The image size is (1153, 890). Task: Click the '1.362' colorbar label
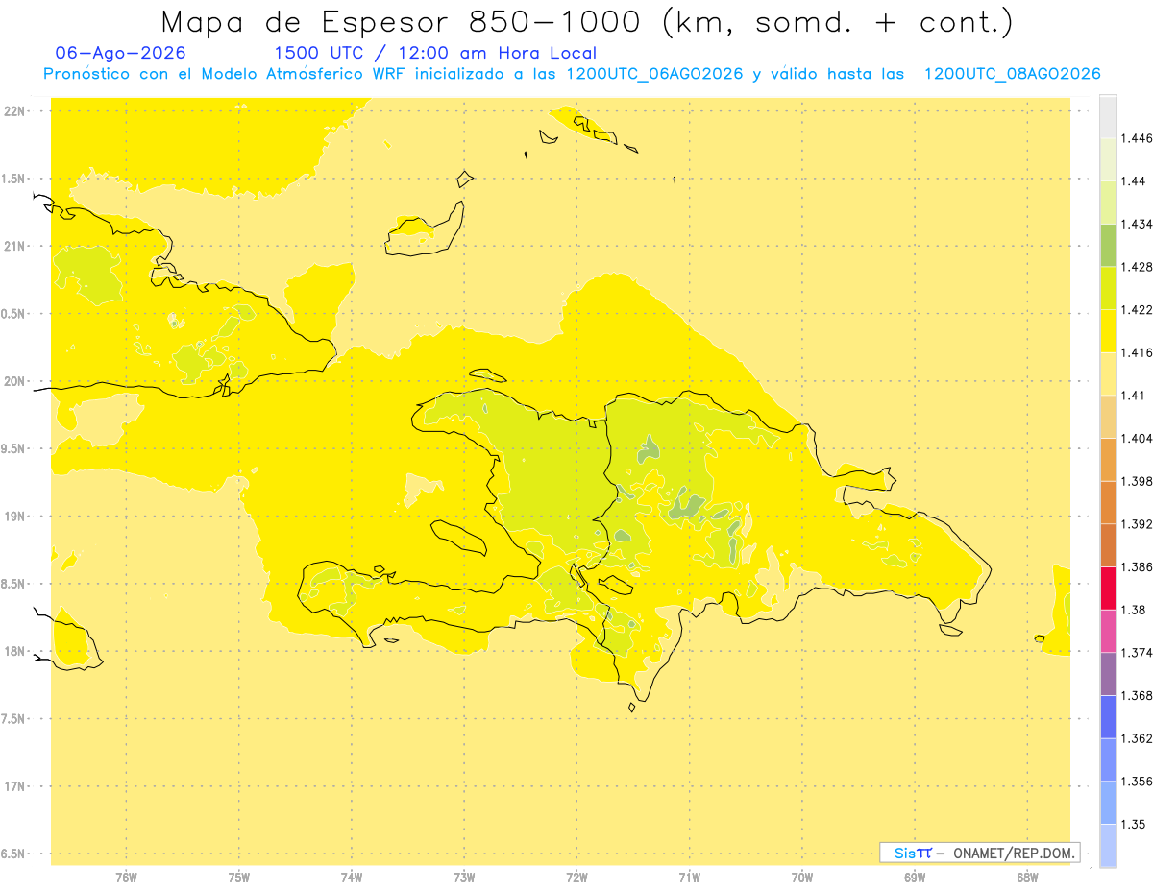click(1137, 738)
